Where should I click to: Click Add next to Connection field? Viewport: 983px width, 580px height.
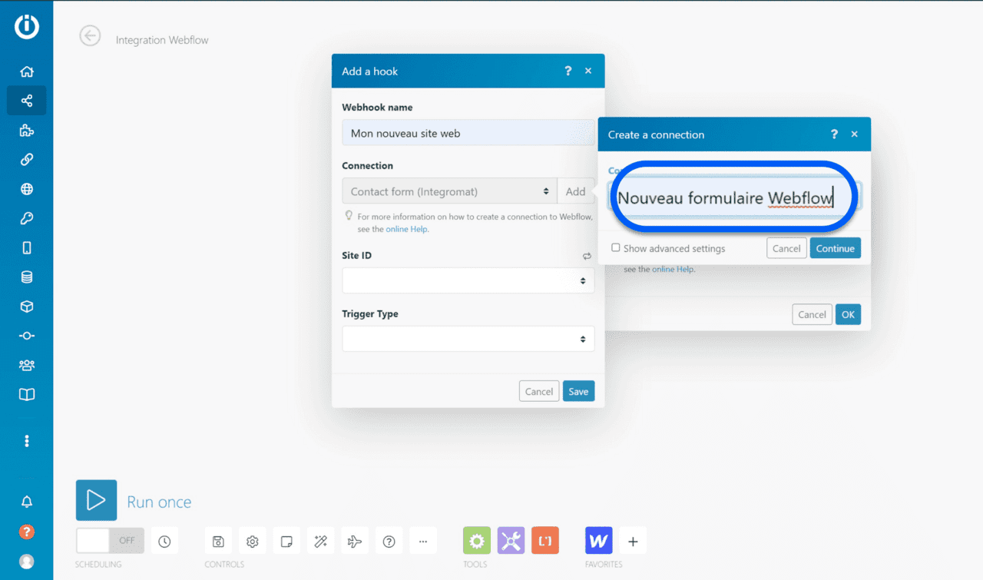(576, 191)
